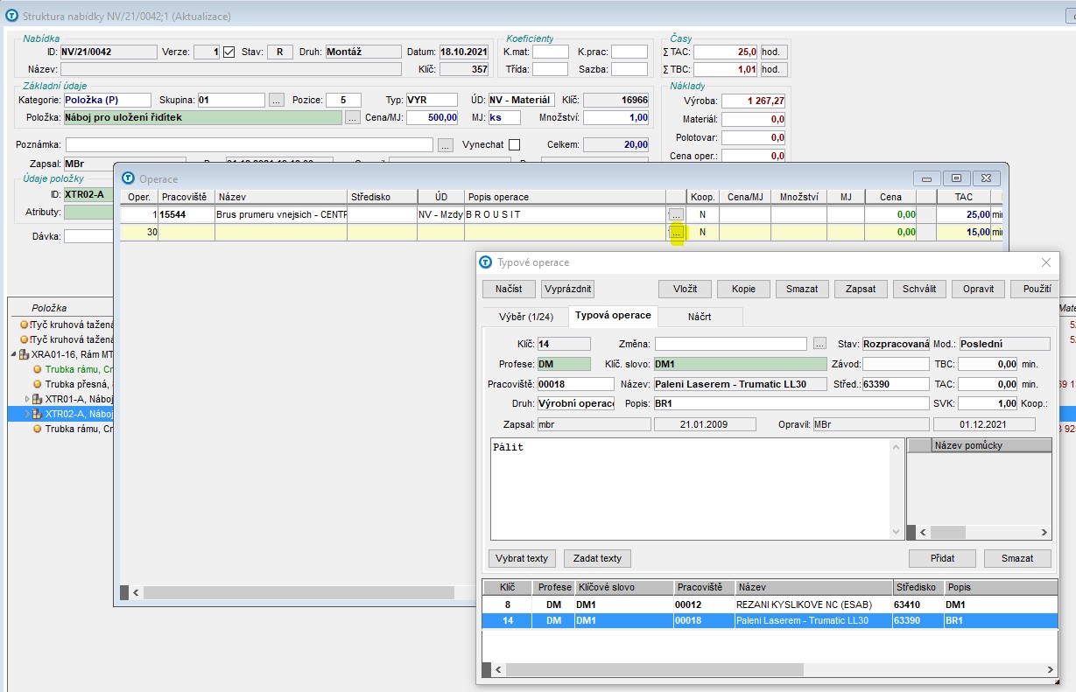Switch to the Výběr (1/24) tab
The height and width of the screenshot is (692, 1076).
pyautogui.click(x=524, y=316)
